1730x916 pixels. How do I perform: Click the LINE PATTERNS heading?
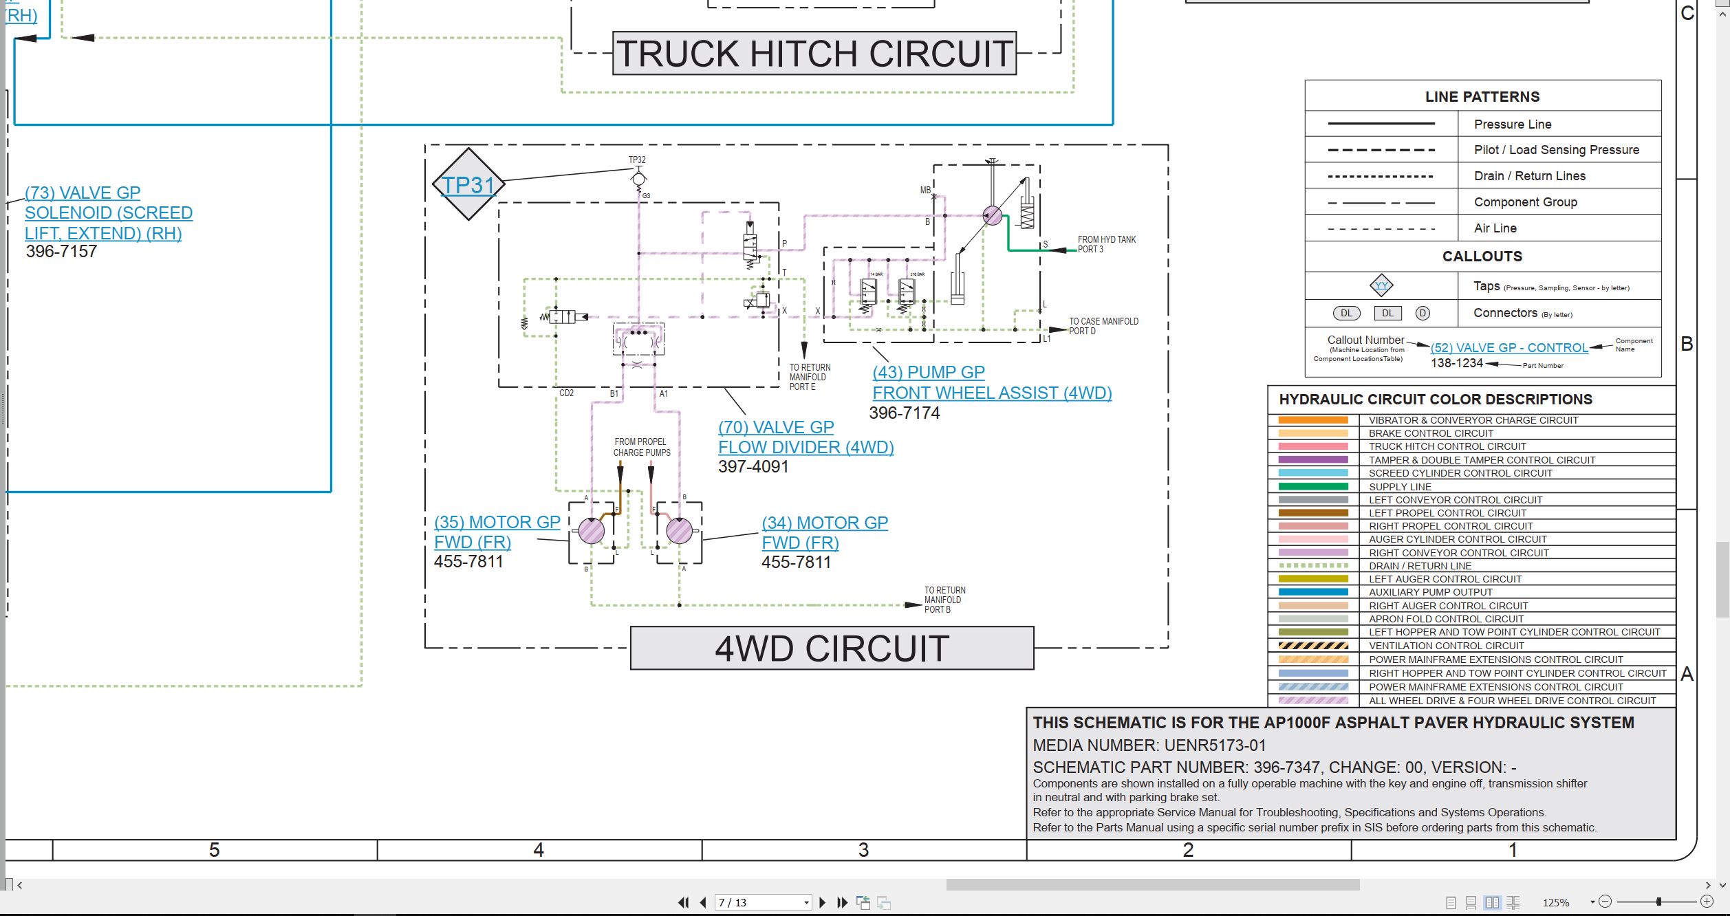tap(1482, 96)
